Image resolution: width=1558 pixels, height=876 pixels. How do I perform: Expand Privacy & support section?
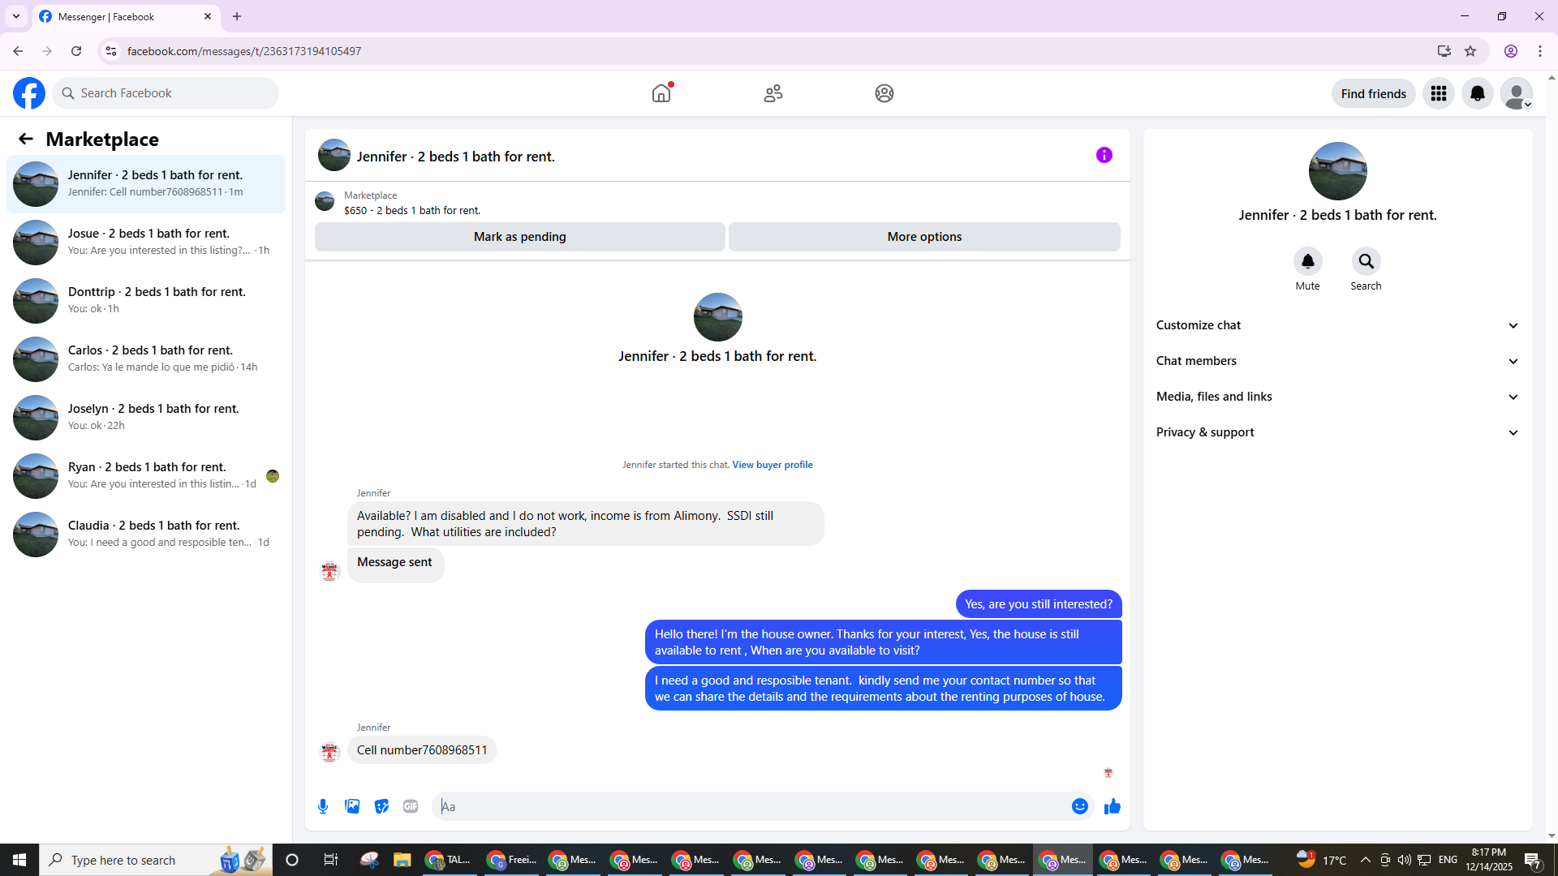pos(1337,432)
